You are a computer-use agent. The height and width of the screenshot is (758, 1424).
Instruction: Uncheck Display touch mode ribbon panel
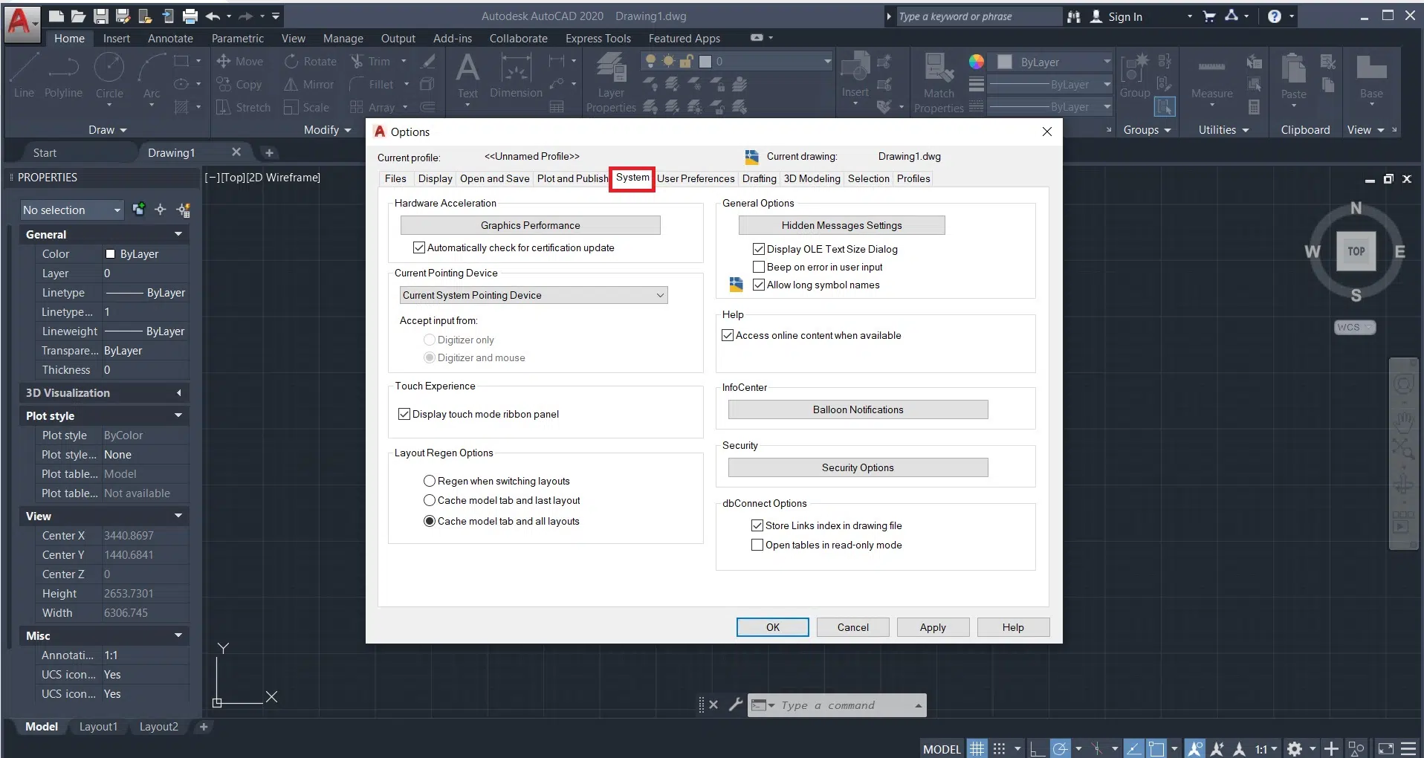click(404, 414)
